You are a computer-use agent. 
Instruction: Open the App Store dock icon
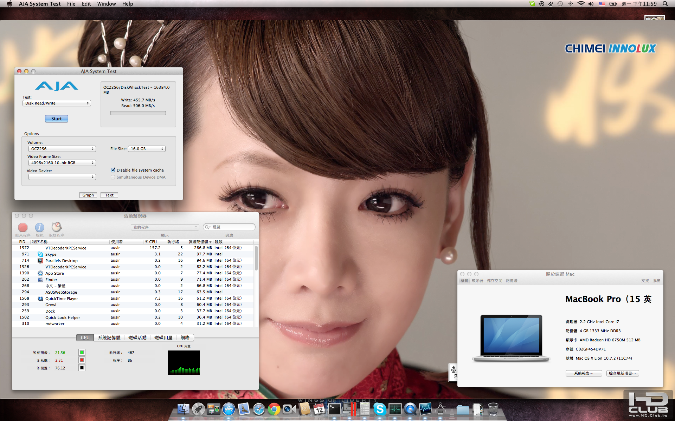coord(229,409)
